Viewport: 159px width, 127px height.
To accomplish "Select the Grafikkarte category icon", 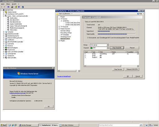I will tap(6, 40).
